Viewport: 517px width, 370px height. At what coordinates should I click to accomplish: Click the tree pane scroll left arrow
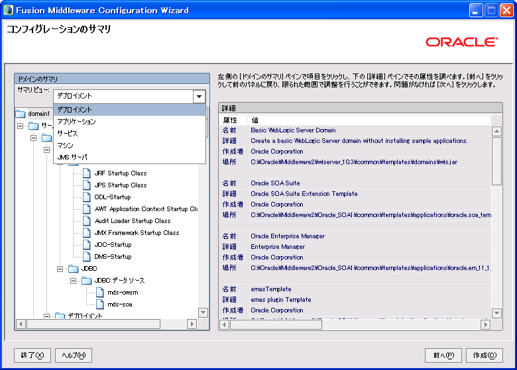(x=21, y=324)
